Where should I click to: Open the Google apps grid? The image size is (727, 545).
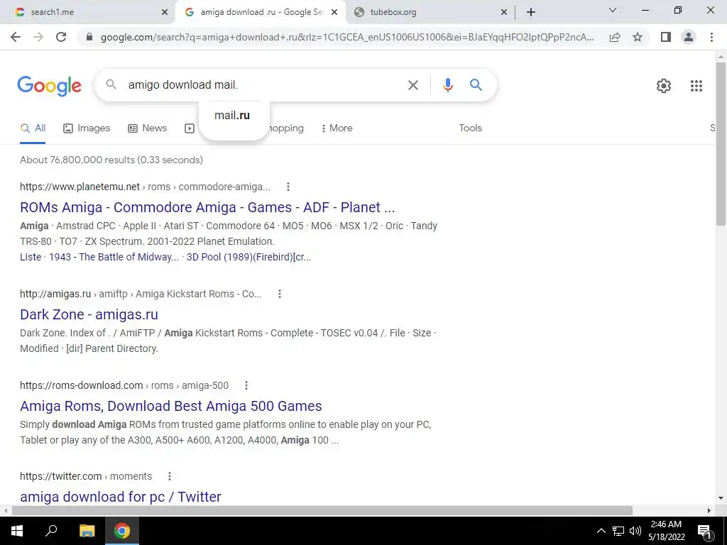coord(696,86)
